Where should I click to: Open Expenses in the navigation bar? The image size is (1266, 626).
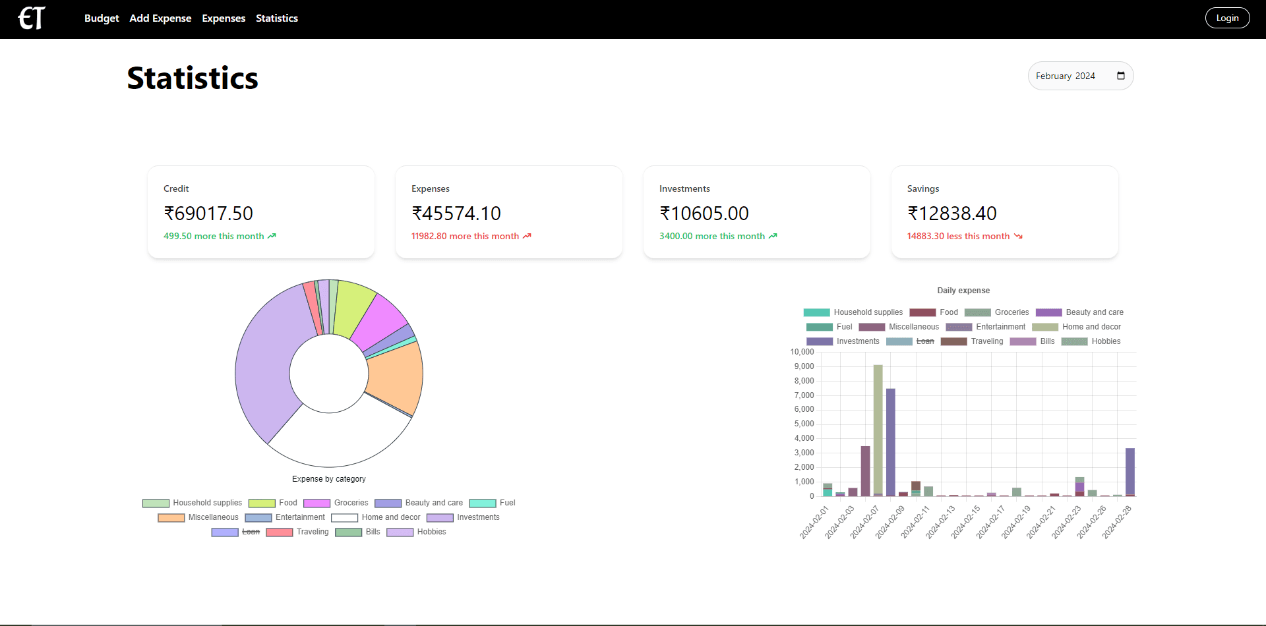tap(224, 18)
